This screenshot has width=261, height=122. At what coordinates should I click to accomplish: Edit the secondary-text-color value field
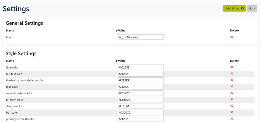140,93
